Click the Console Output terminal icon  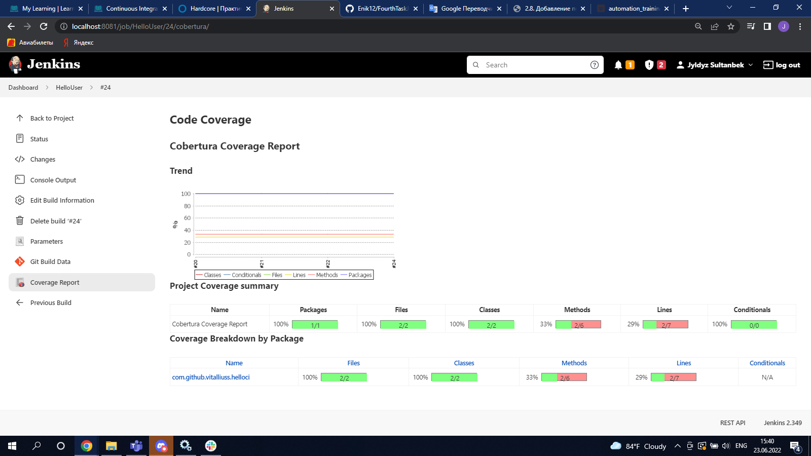pos(20,179)
